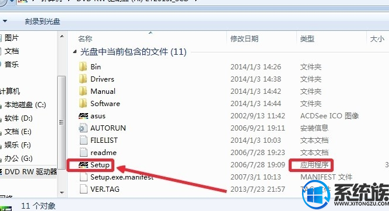Select the Setup application name
Screen dimensions: 389x211
click(x=100, y=164)
